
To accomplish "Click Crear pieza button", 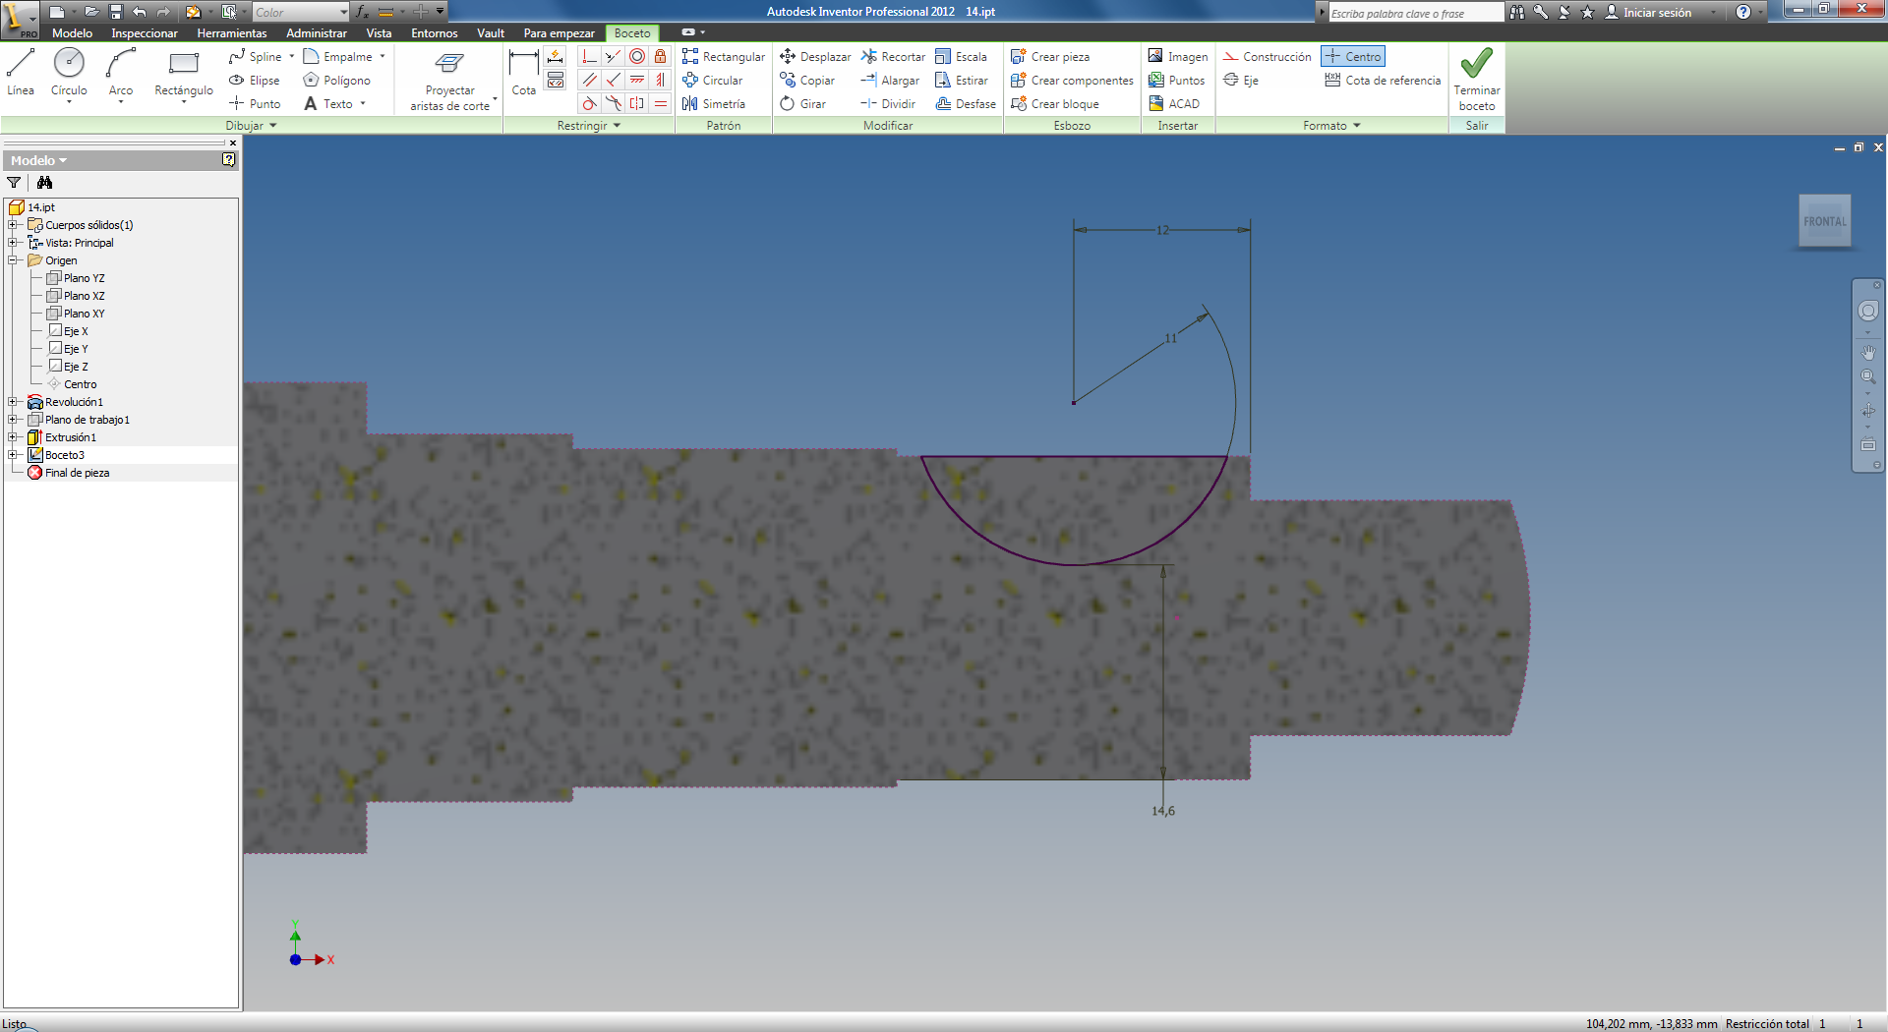I will [x=1050, y=57].
